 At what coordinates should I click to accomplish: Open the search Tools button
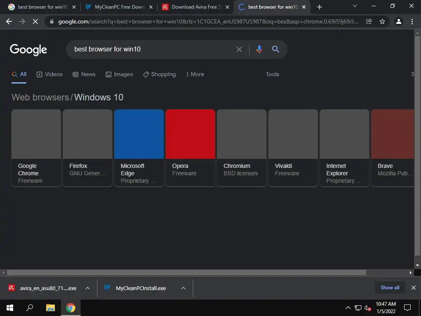click(272, 74)
